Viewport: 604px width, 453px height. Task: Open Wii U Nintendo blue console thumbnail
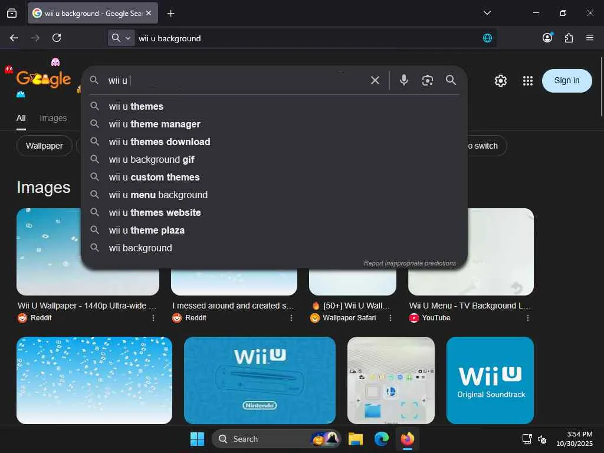click(x=260, y=380)
